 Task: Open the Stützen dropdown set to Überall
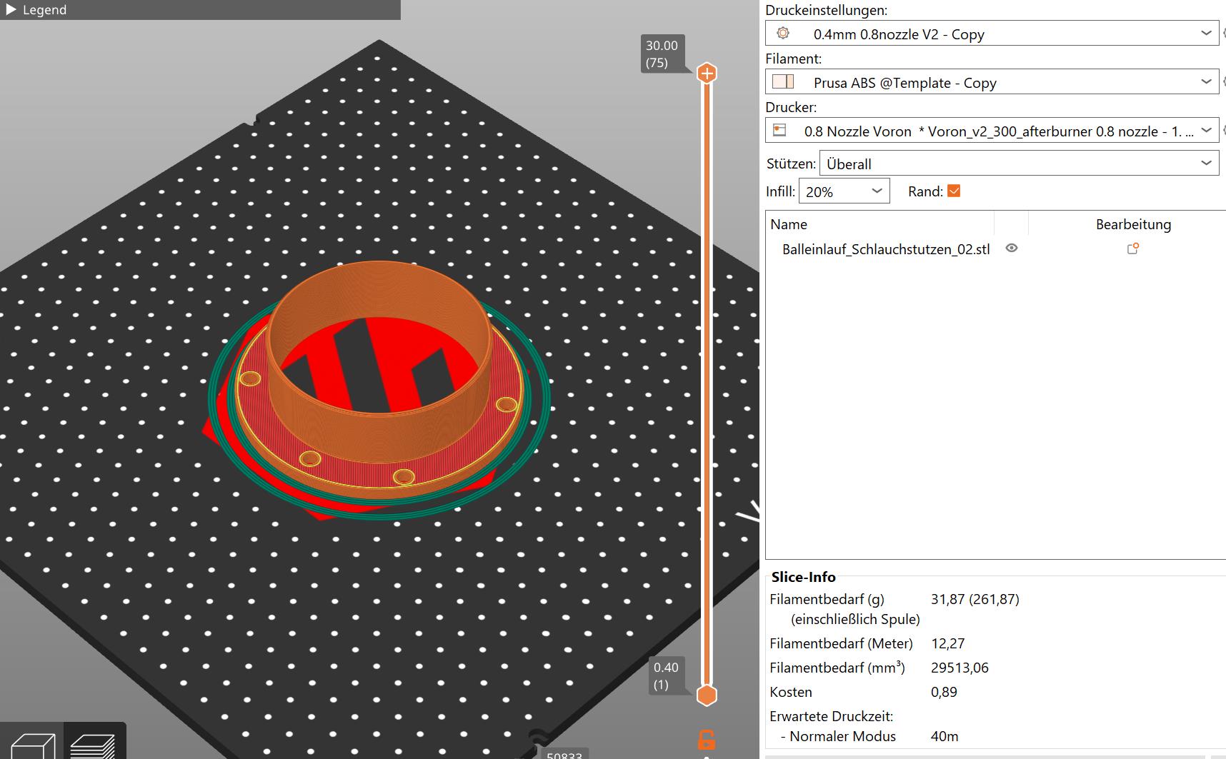(1019, 164)
